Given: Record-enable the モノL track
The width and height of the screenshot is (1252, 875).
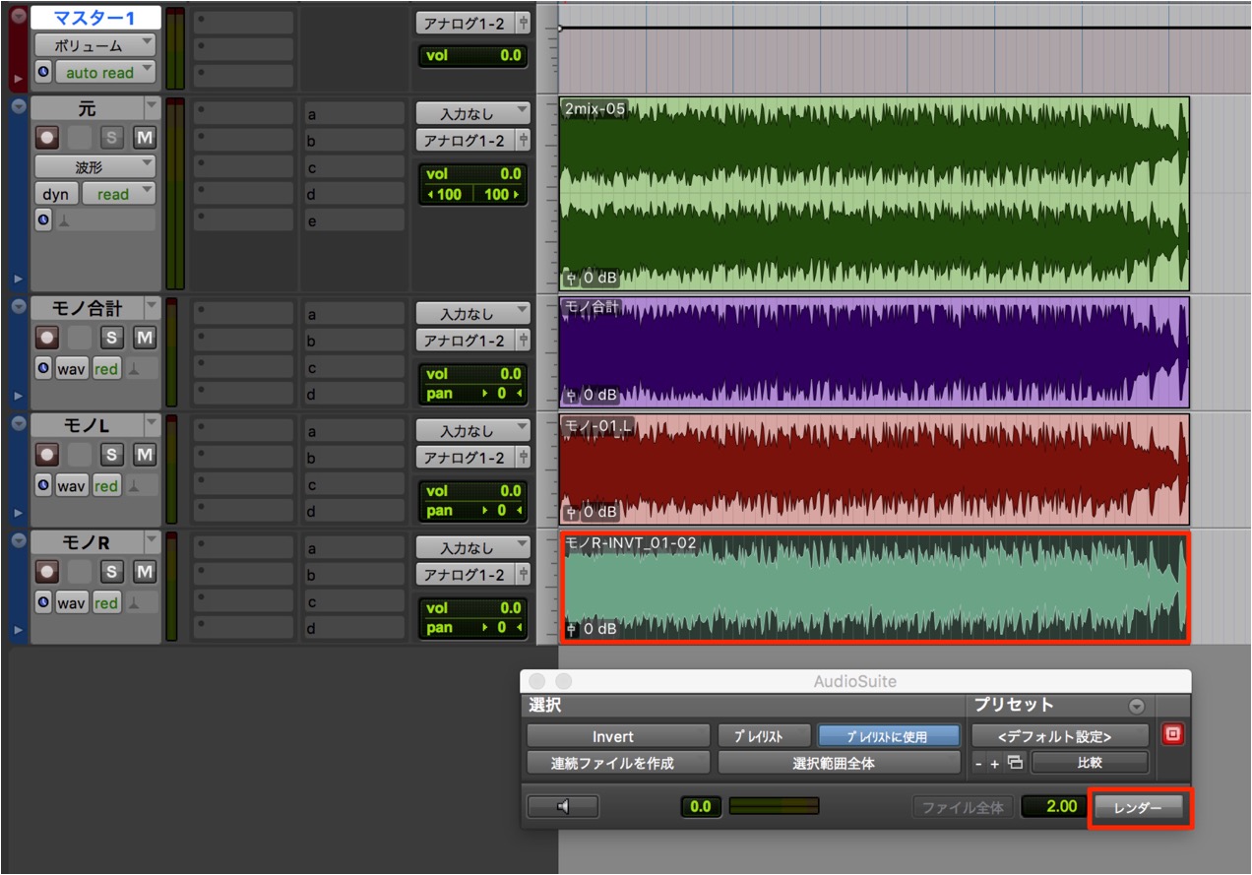Looking at the screenshot, I should tap(46, 455).
